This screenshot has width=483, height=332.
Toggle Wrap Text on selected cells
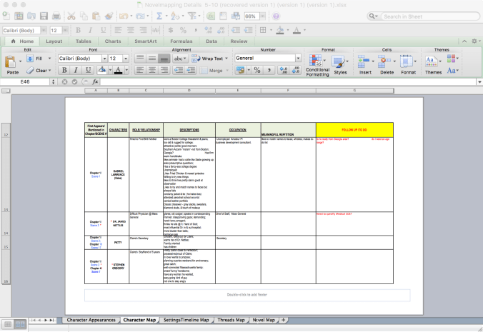pyautogui.click(x=206, y=59)
